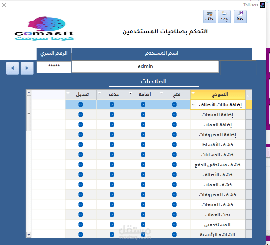
Task: Select the كشف مستحقي الدفع row name
Action: coord(217,165)
